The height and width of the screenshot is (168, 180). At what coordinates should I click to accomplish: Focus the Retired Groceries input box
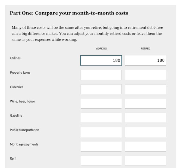coord(145,89)
